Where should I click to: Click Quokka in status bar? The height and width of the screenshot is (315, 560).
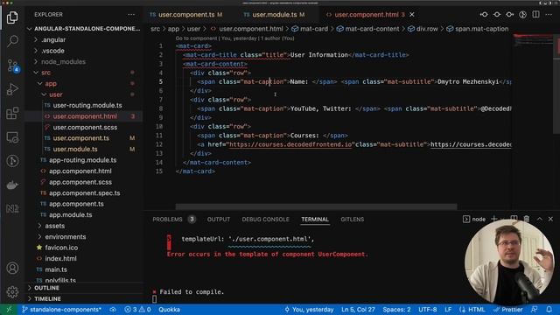(169, 309)
